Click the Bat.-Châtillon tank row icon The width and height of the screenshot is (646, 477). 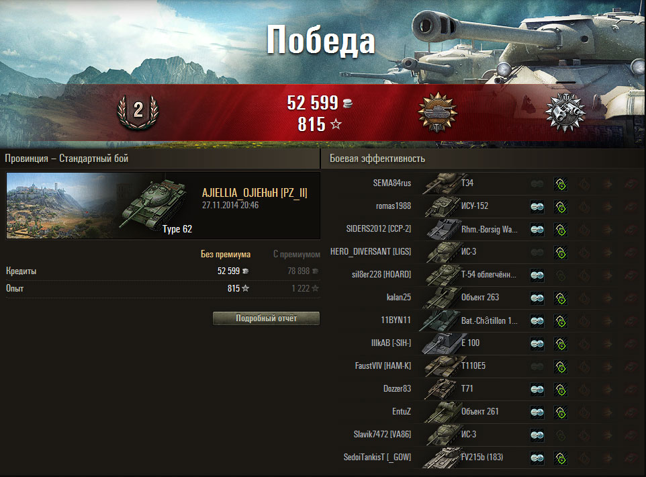point(440,320)
